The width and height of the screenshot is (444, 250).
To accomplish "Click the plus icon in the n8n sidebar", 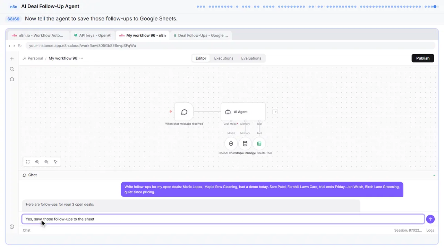I will point(12,59).
